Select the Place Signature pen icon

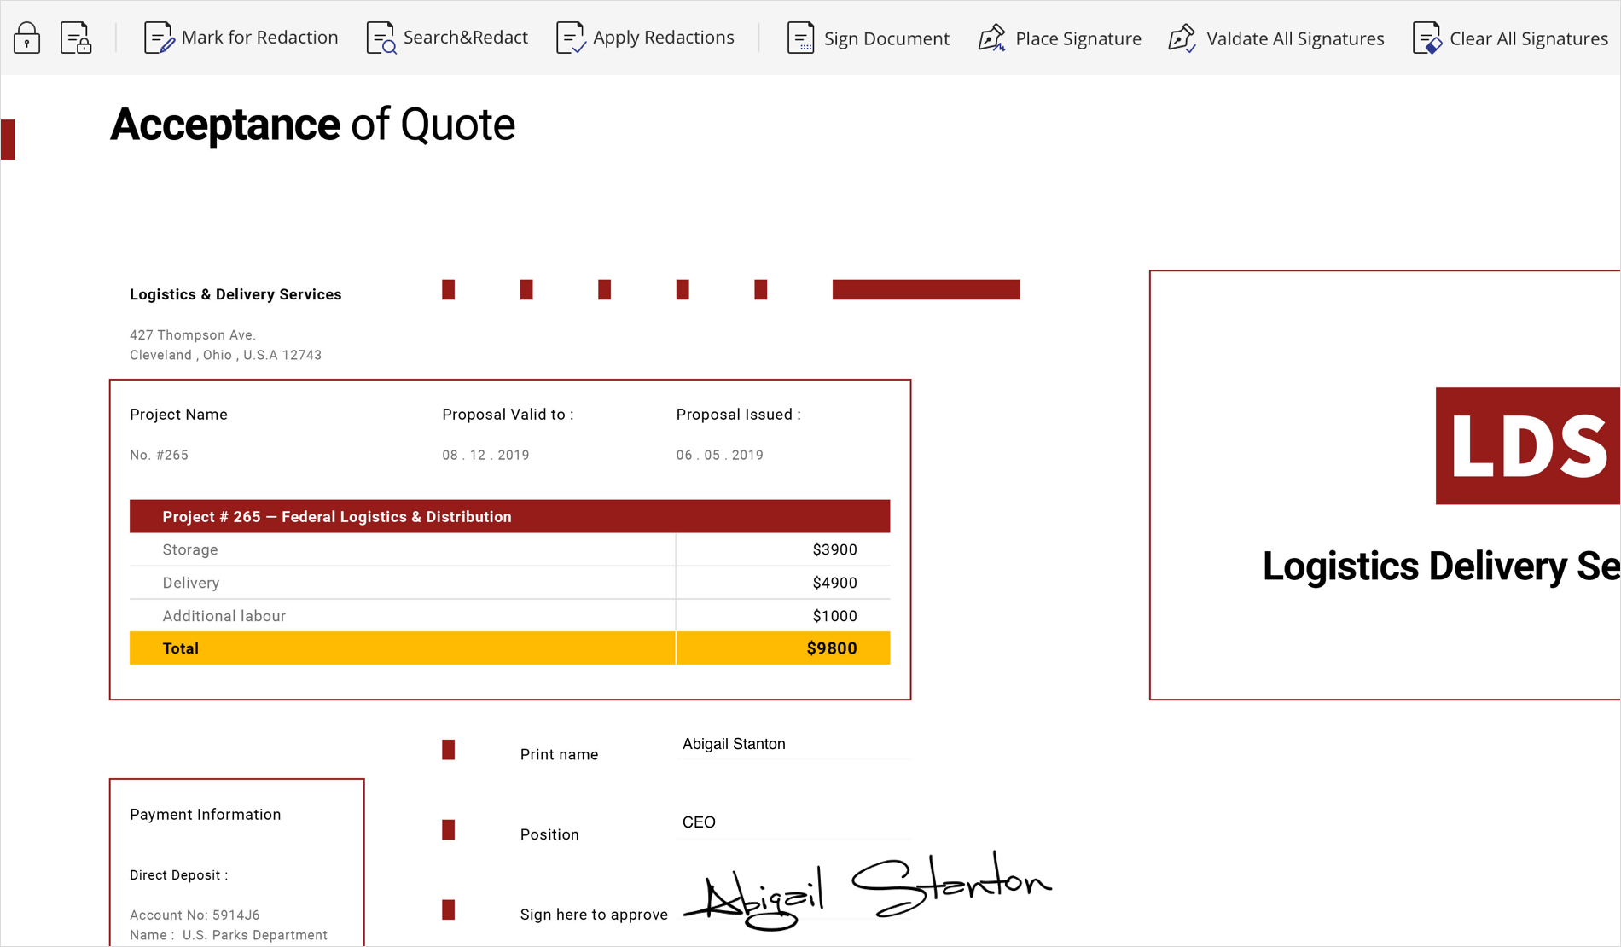click(992, 38)
